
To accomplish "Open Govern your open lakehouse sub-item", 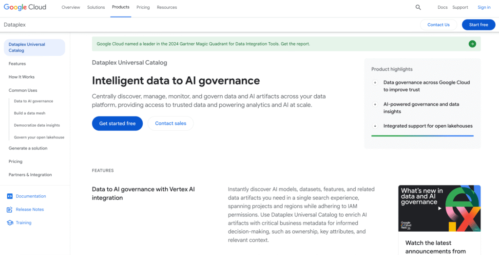I will tap(39, 137).
